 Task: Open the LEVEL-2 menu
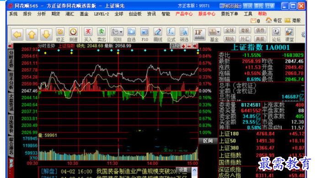click(101, 14)
